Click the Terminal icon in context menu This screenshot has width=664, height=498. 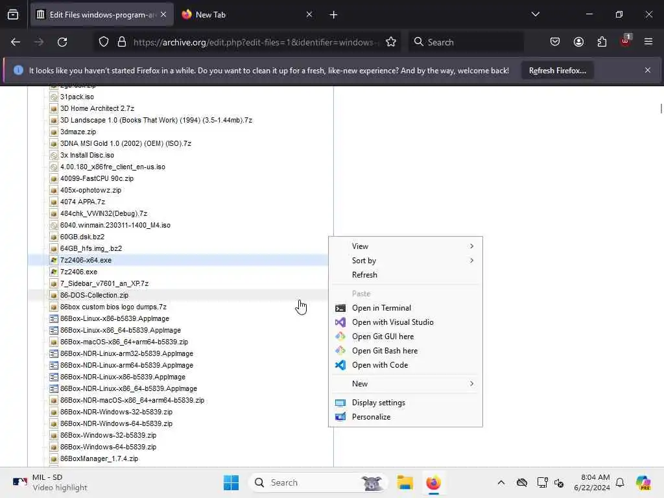click(340, 308)
